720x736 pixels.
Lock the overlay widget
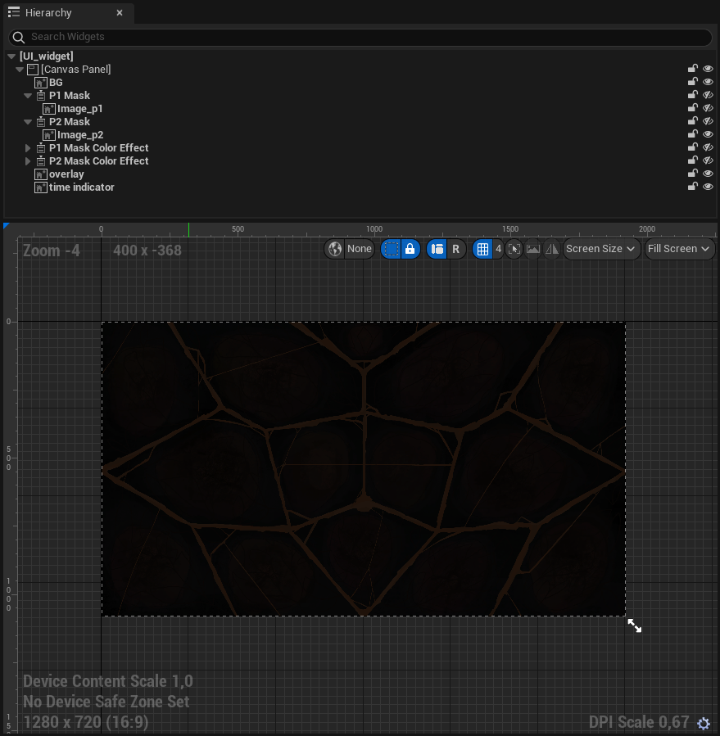tap(692, 174)
